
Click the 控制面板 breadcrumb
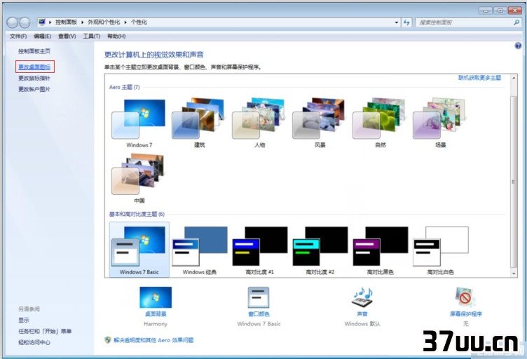66,22
